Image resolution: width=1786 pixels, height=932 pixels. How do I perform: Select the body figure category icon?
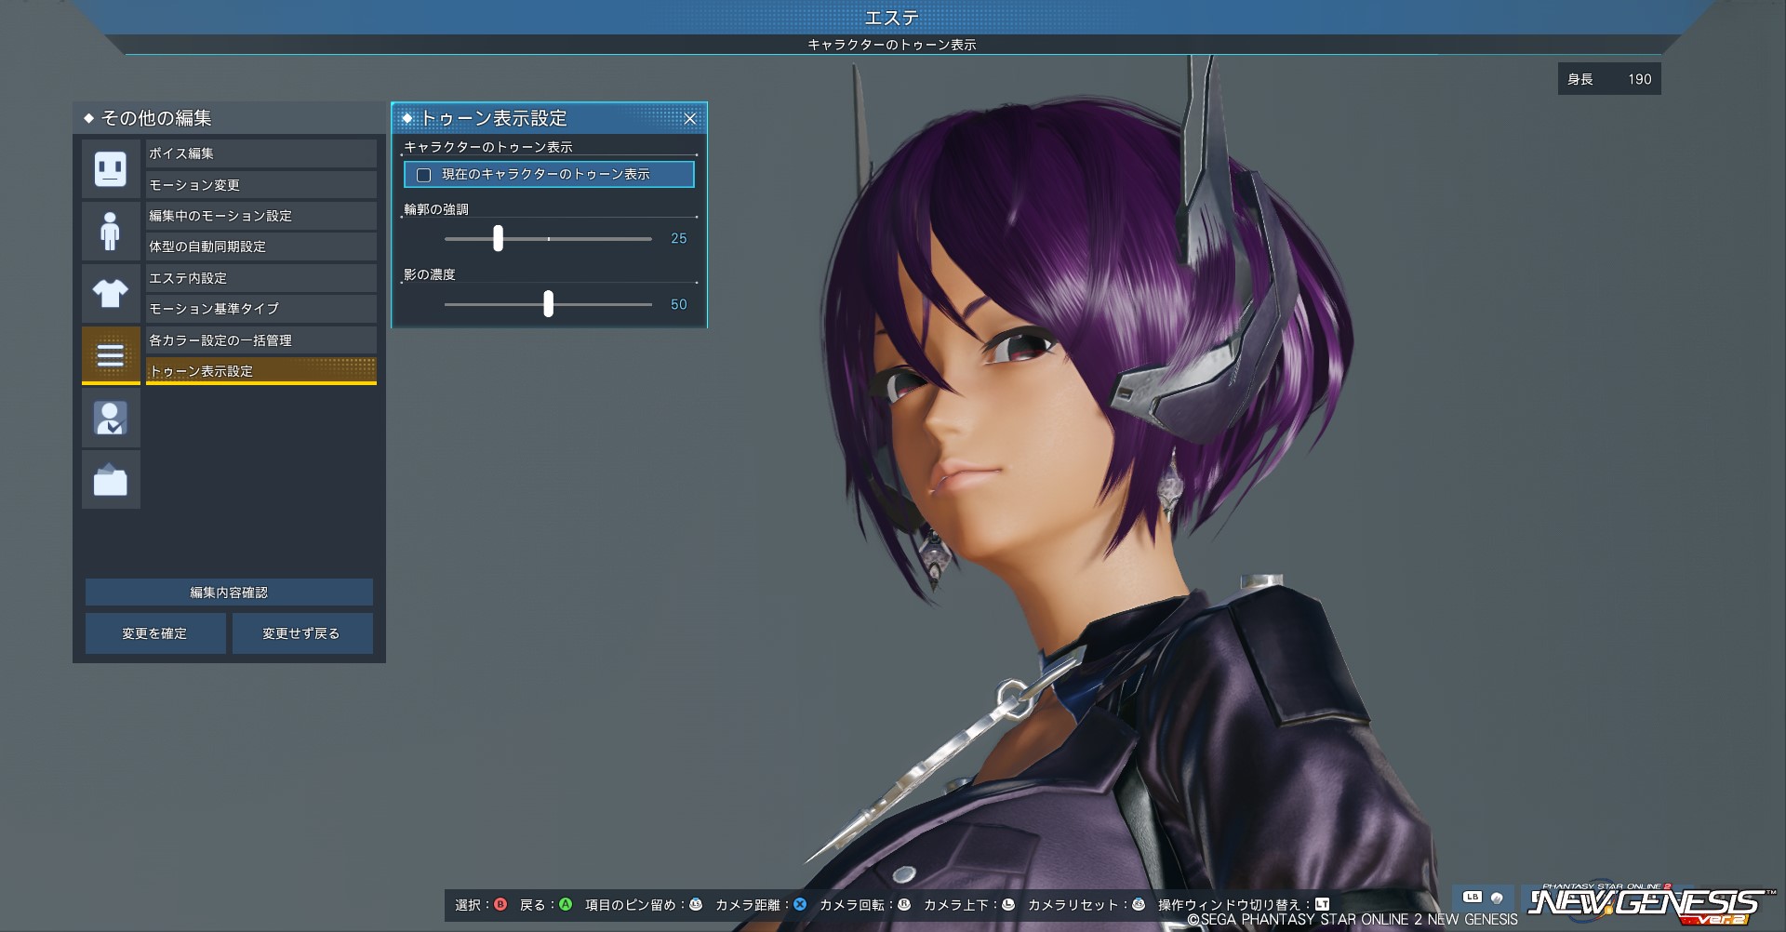click(111, 231)
